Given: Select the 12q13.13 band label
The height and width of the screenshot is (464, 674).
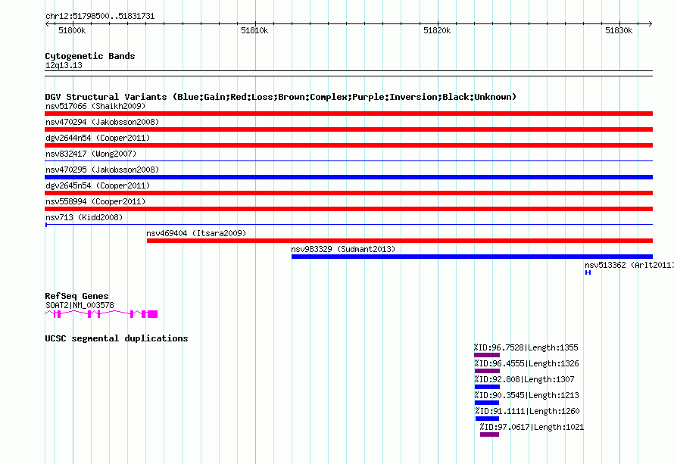Looking at the screenshot, I should pyautogui.click(x=64, y=65).
